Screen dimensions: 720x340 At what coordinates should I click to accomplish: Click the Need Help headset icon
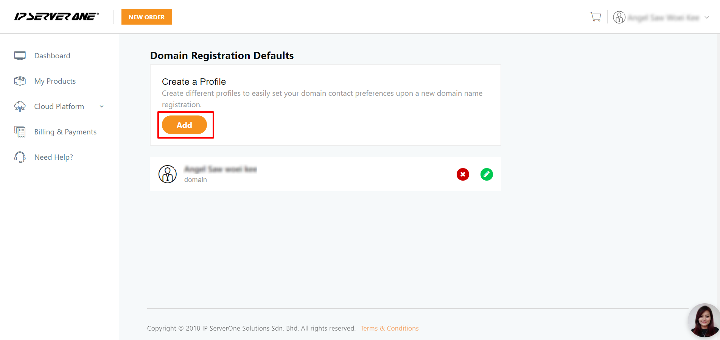coord(20,157)
